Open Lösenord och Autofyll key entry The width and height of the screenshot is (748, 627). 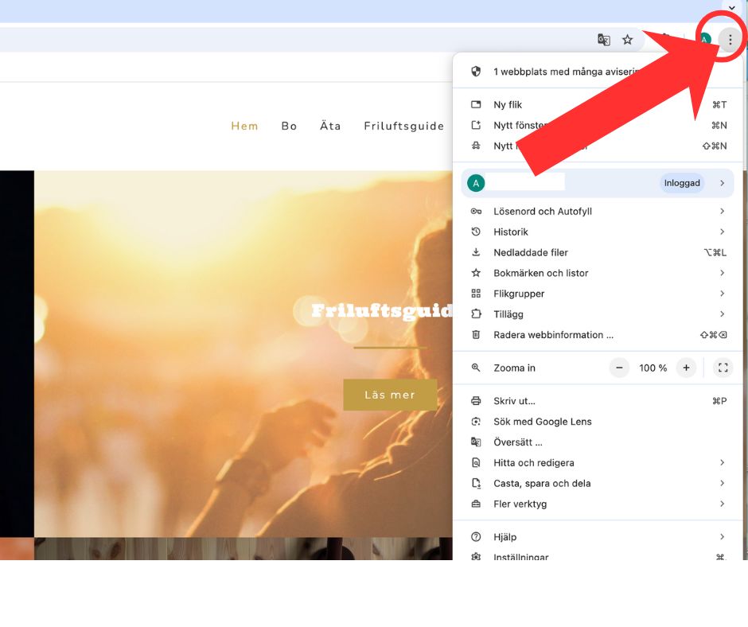543,212
